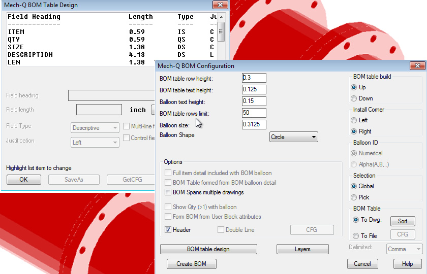427x274 pixels.
Task: Toggle Show Qty (>1) with balloon checkbox
Action: pyautogui.click(x=168, y=207)
